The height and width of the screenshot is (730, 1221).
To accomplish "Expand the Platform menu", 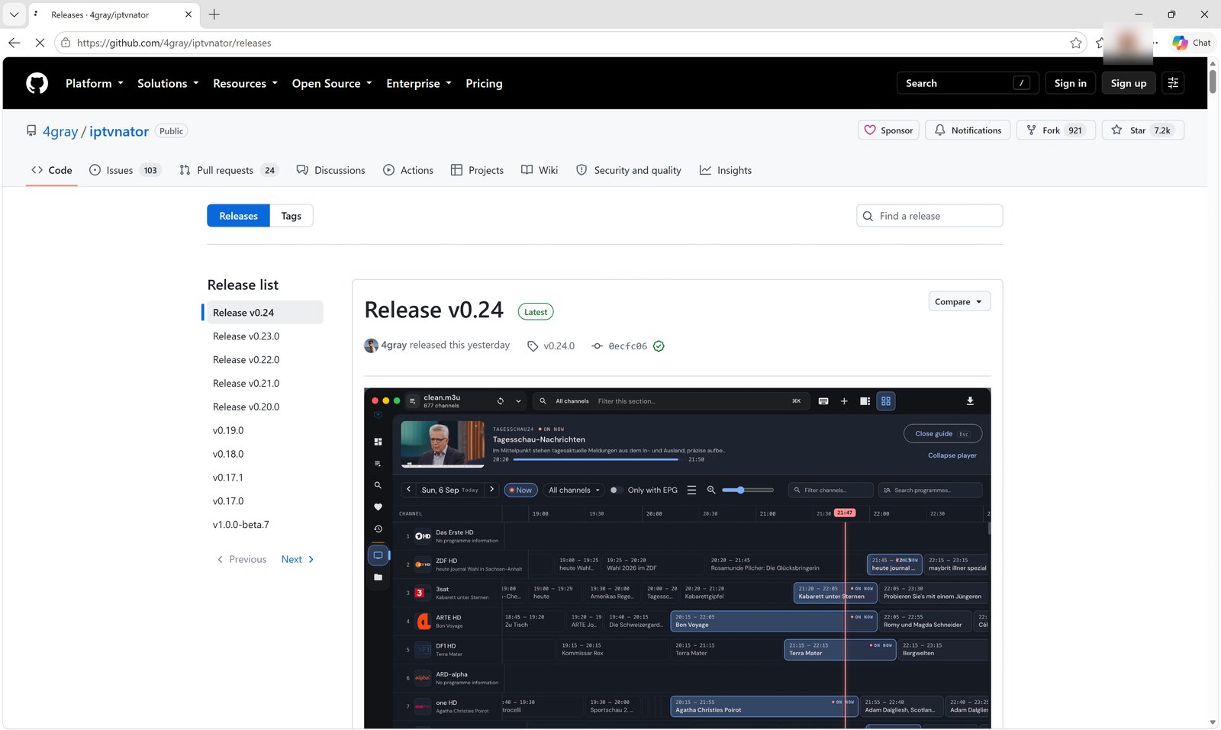I will [x=95, y=83].
